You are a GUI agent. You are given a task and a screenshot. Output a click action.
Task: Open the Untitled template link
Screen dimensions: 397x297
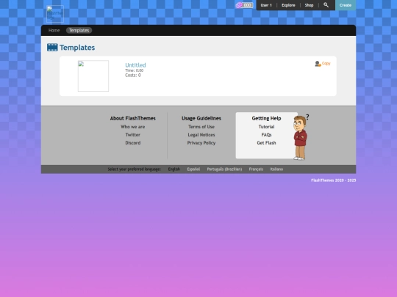tap(135, 65)
